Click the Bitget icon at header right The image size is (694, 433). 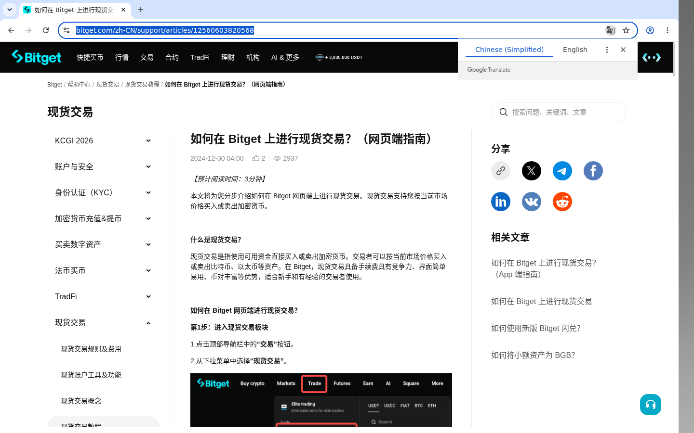pos(652,57)
